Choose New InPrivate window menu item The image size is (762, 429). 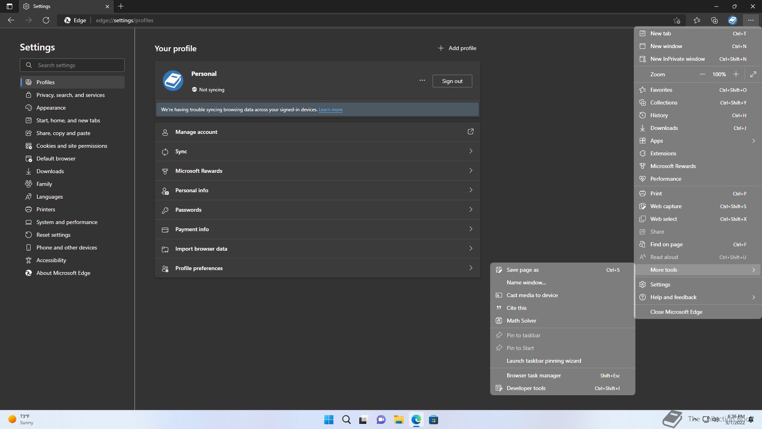[677, 59]
